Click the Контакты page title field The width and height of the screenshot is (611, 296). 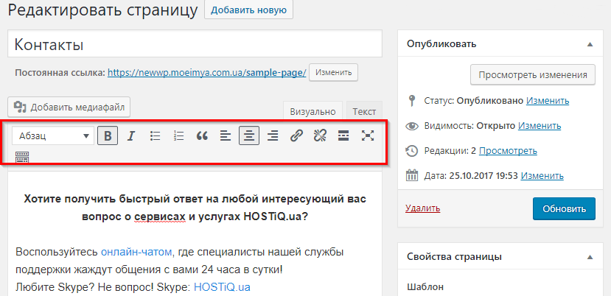point(195,44)
